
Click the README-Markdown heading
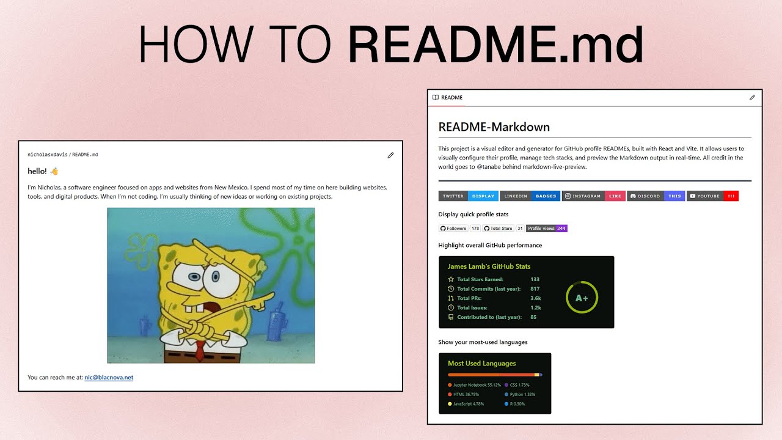tap(494, 127)
